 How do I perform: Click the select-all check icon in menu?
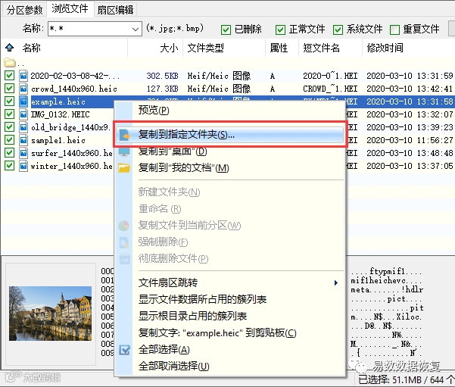pos(125,350)
